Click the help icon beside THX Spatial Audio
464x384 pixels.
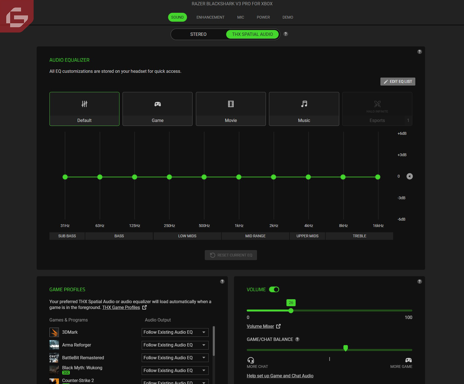286,34
